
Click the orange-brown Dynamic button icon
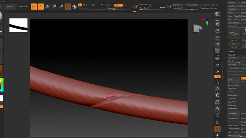pos(217,129)
